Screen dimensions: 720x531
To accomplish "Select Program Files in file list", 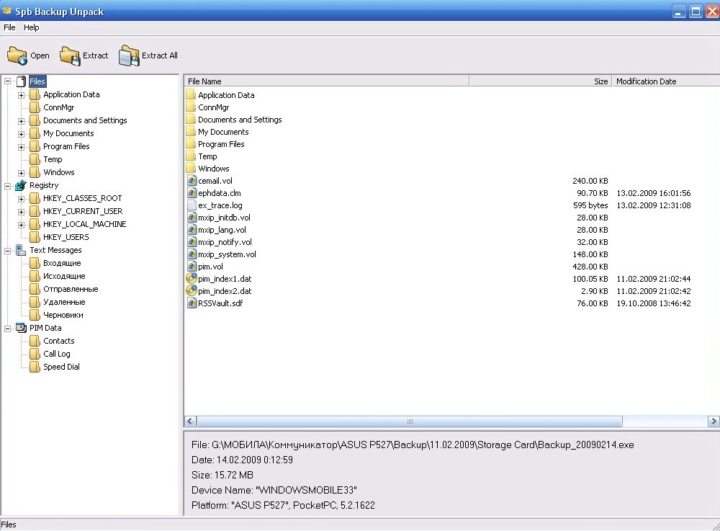I will [221, 144].
